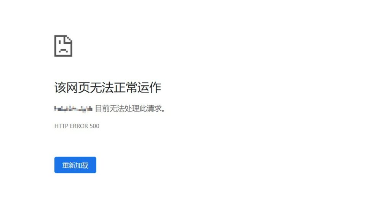Click the word HTTP in the error line
390x215 pixels.
pyautogui.click(x=61, y=126)
